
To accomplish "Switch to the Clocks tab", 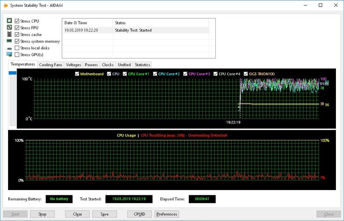I will click(108, 65).
